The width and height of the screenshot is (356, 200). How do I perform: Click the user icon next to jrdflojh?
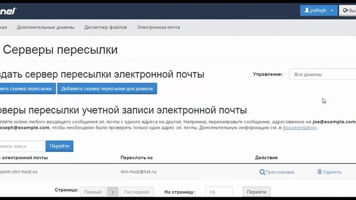(x=306, y=10)
